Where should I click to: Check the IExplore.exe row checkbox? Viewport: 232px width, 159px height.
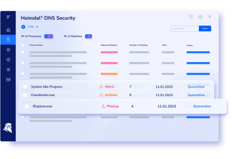pos(27,106)
